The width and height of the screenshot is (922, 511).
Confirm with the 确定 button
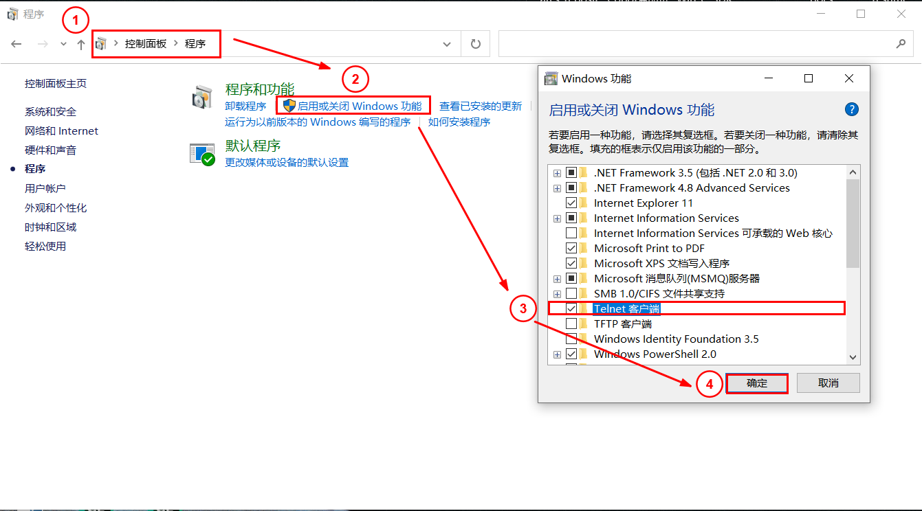(x=757, y=383)
